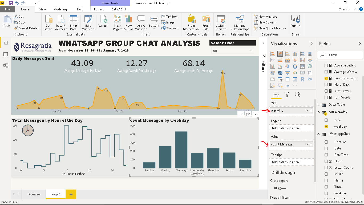This screenshot has width=364, height=205.
Task: Select the pie chart visualization
Action: [287, 66]
